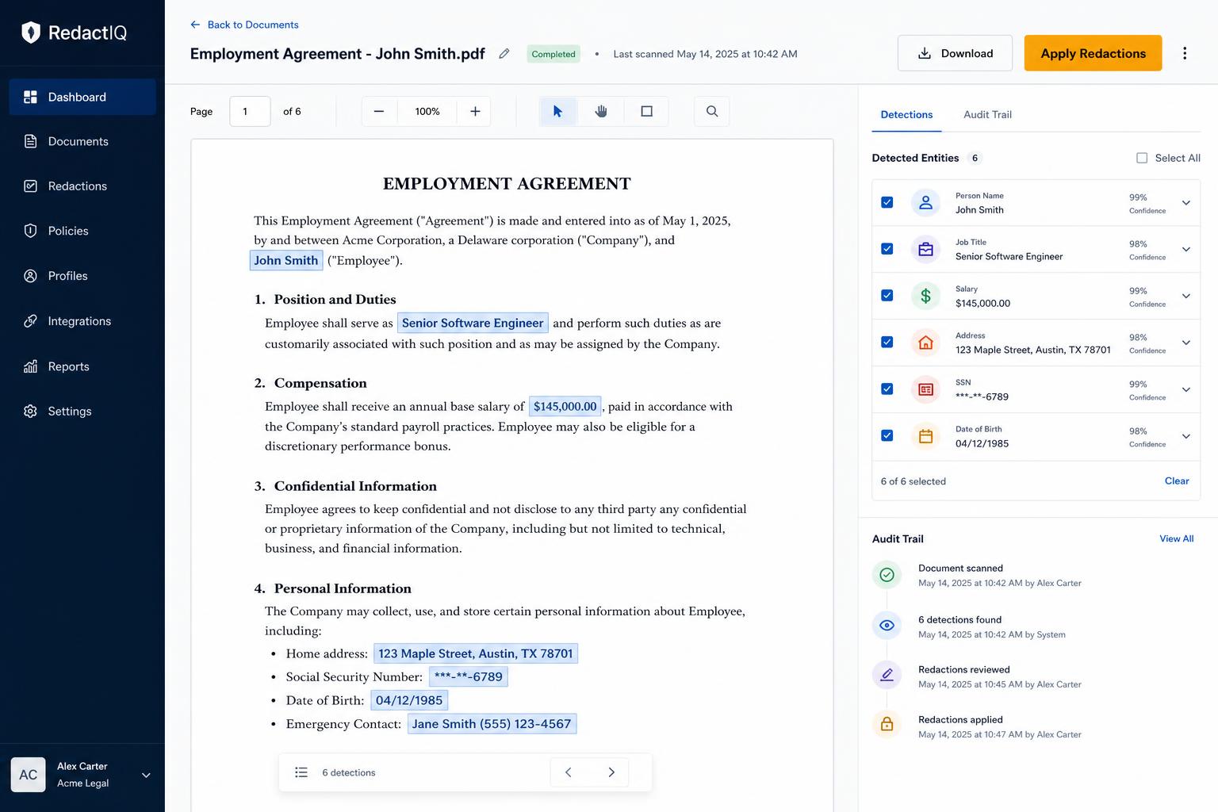This screenshot has height=812, width=1218.
Task: Click the AC user avatar
Action: 28,775
